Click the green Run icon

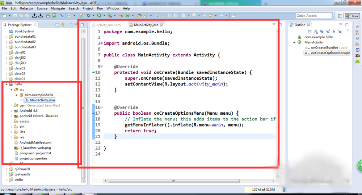pos(99,16)
